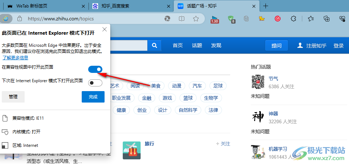Select the 篮球 topic tag
This screenshot has height=164, width=349.
tap(188, 98)
